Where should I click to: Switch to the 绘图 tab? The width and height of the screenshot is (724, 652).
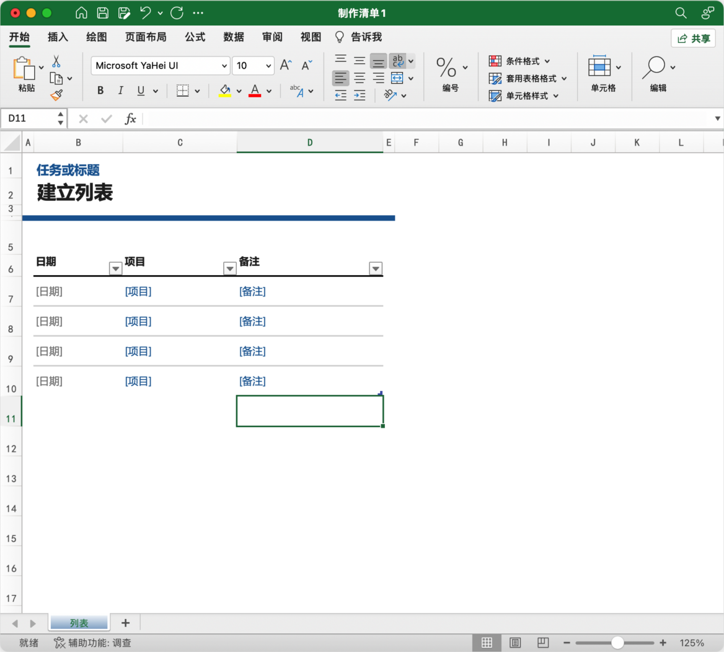tap(97, 37)
